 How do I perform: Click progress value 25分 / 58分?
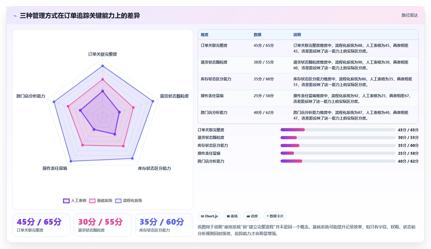408,153
